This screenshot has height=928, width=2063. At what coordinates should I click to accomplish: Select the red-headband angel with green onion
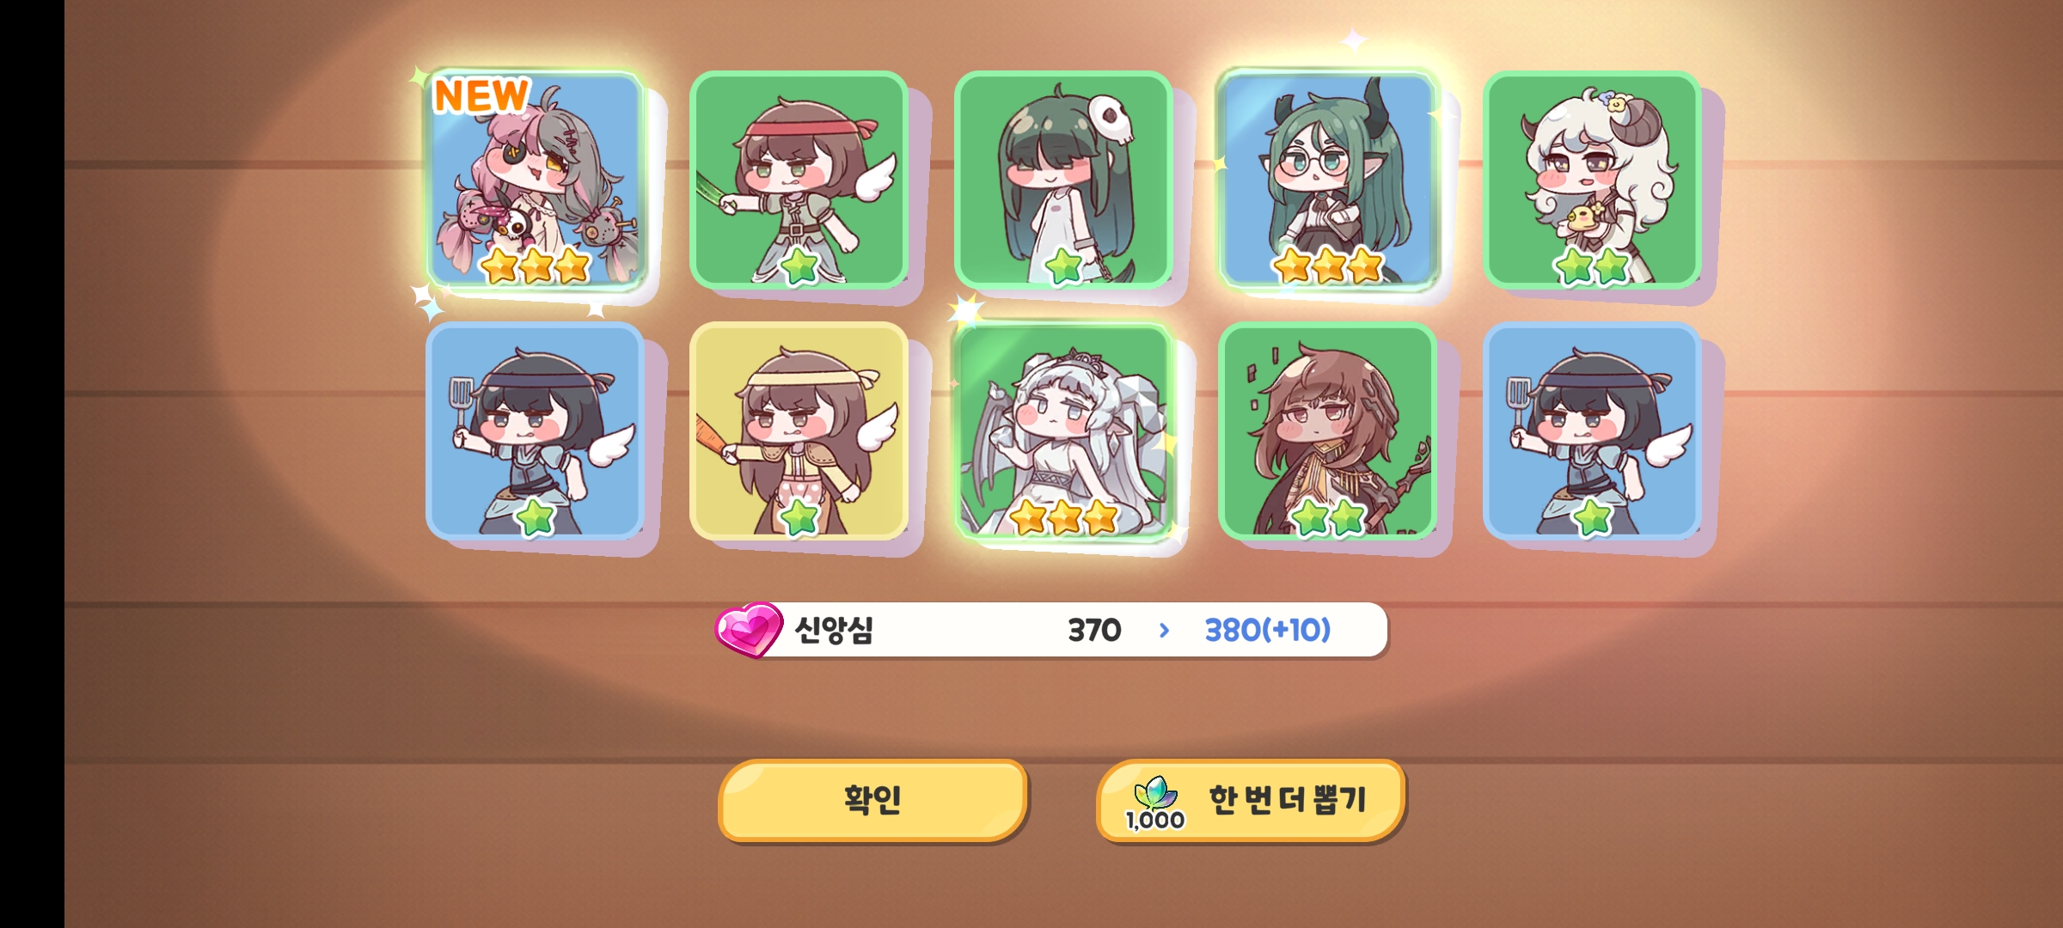(x=799, y=180)
